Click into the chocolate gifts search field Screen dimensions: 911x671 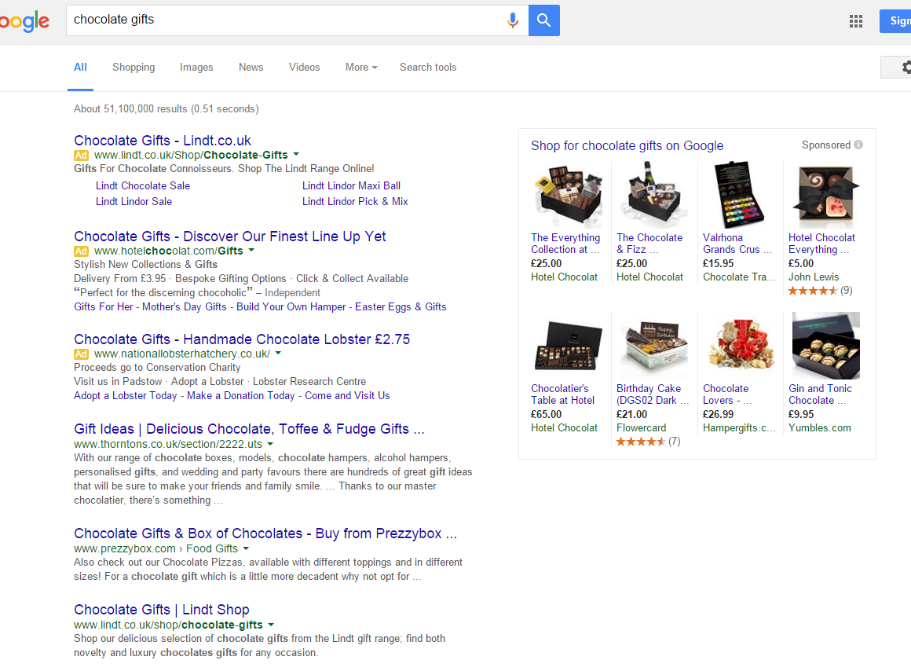point(284,20)
